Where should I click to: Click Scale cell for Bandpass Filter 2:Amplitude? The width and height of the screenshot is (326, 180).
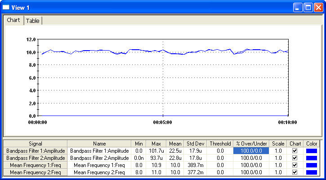click(x=278, y=158)
